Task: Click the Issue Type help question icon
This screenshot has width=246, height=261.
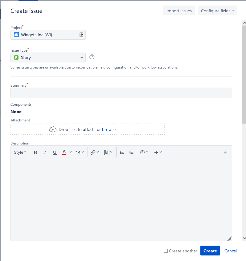Action: point(92,57)
